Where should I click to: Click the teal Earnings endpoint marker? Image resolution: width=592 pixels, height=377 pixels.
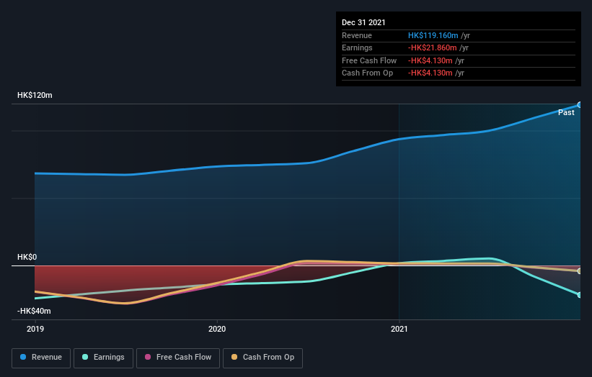[579, 295]
